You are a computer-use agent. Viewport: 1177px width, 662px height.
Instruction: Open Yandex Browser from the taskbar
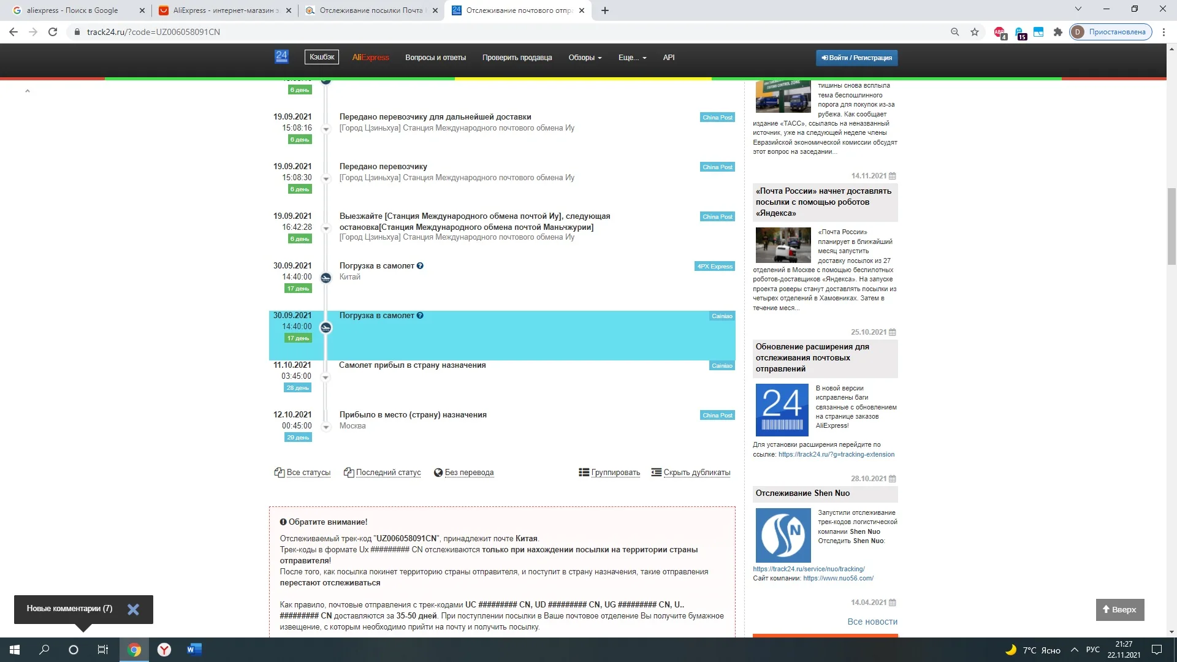pos(164,650)
